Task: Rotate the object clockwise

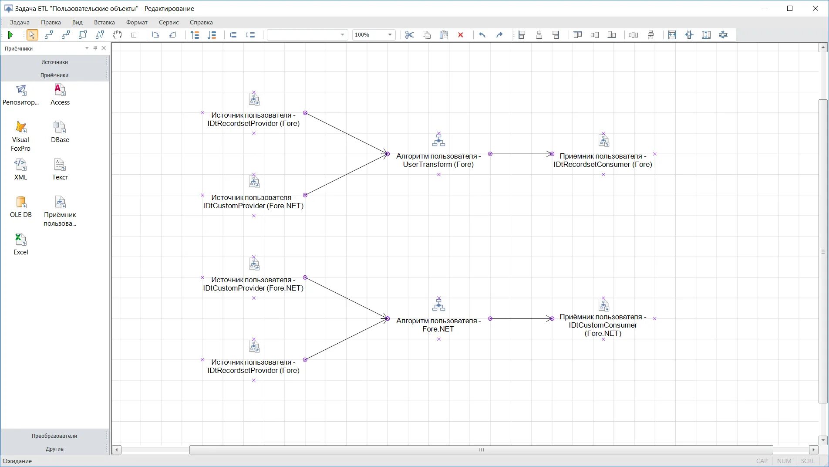Action: pyautogui.click(x=156, y=35)
